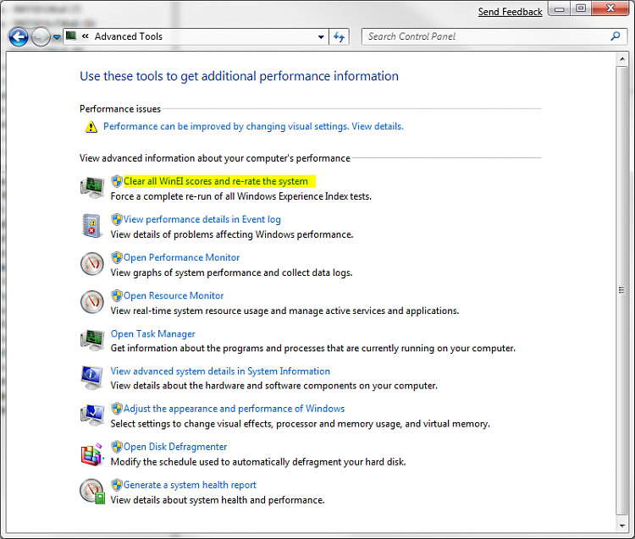Viewport: 635px width, 539px height.
Task: Click the Forward navigation arrow button
Action: click(x=41, y=37)
